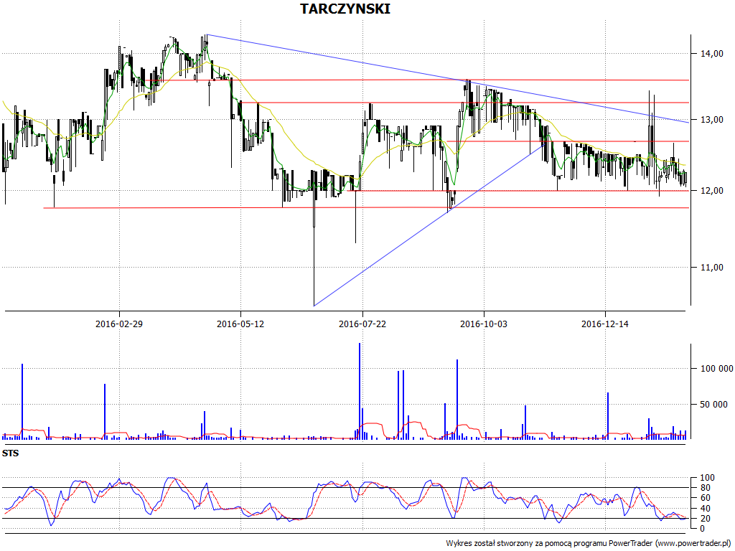Image resolution: width=735 pixels, height=551 pixels.
Task: Select the 100 000 volume axis label
Action: tap(716, 369)
